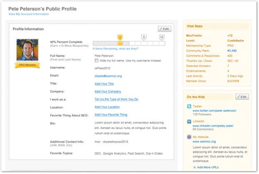Screen dimensions: 259x174
Task: Click the Add Your Location link
Action: tap(108, 107)
